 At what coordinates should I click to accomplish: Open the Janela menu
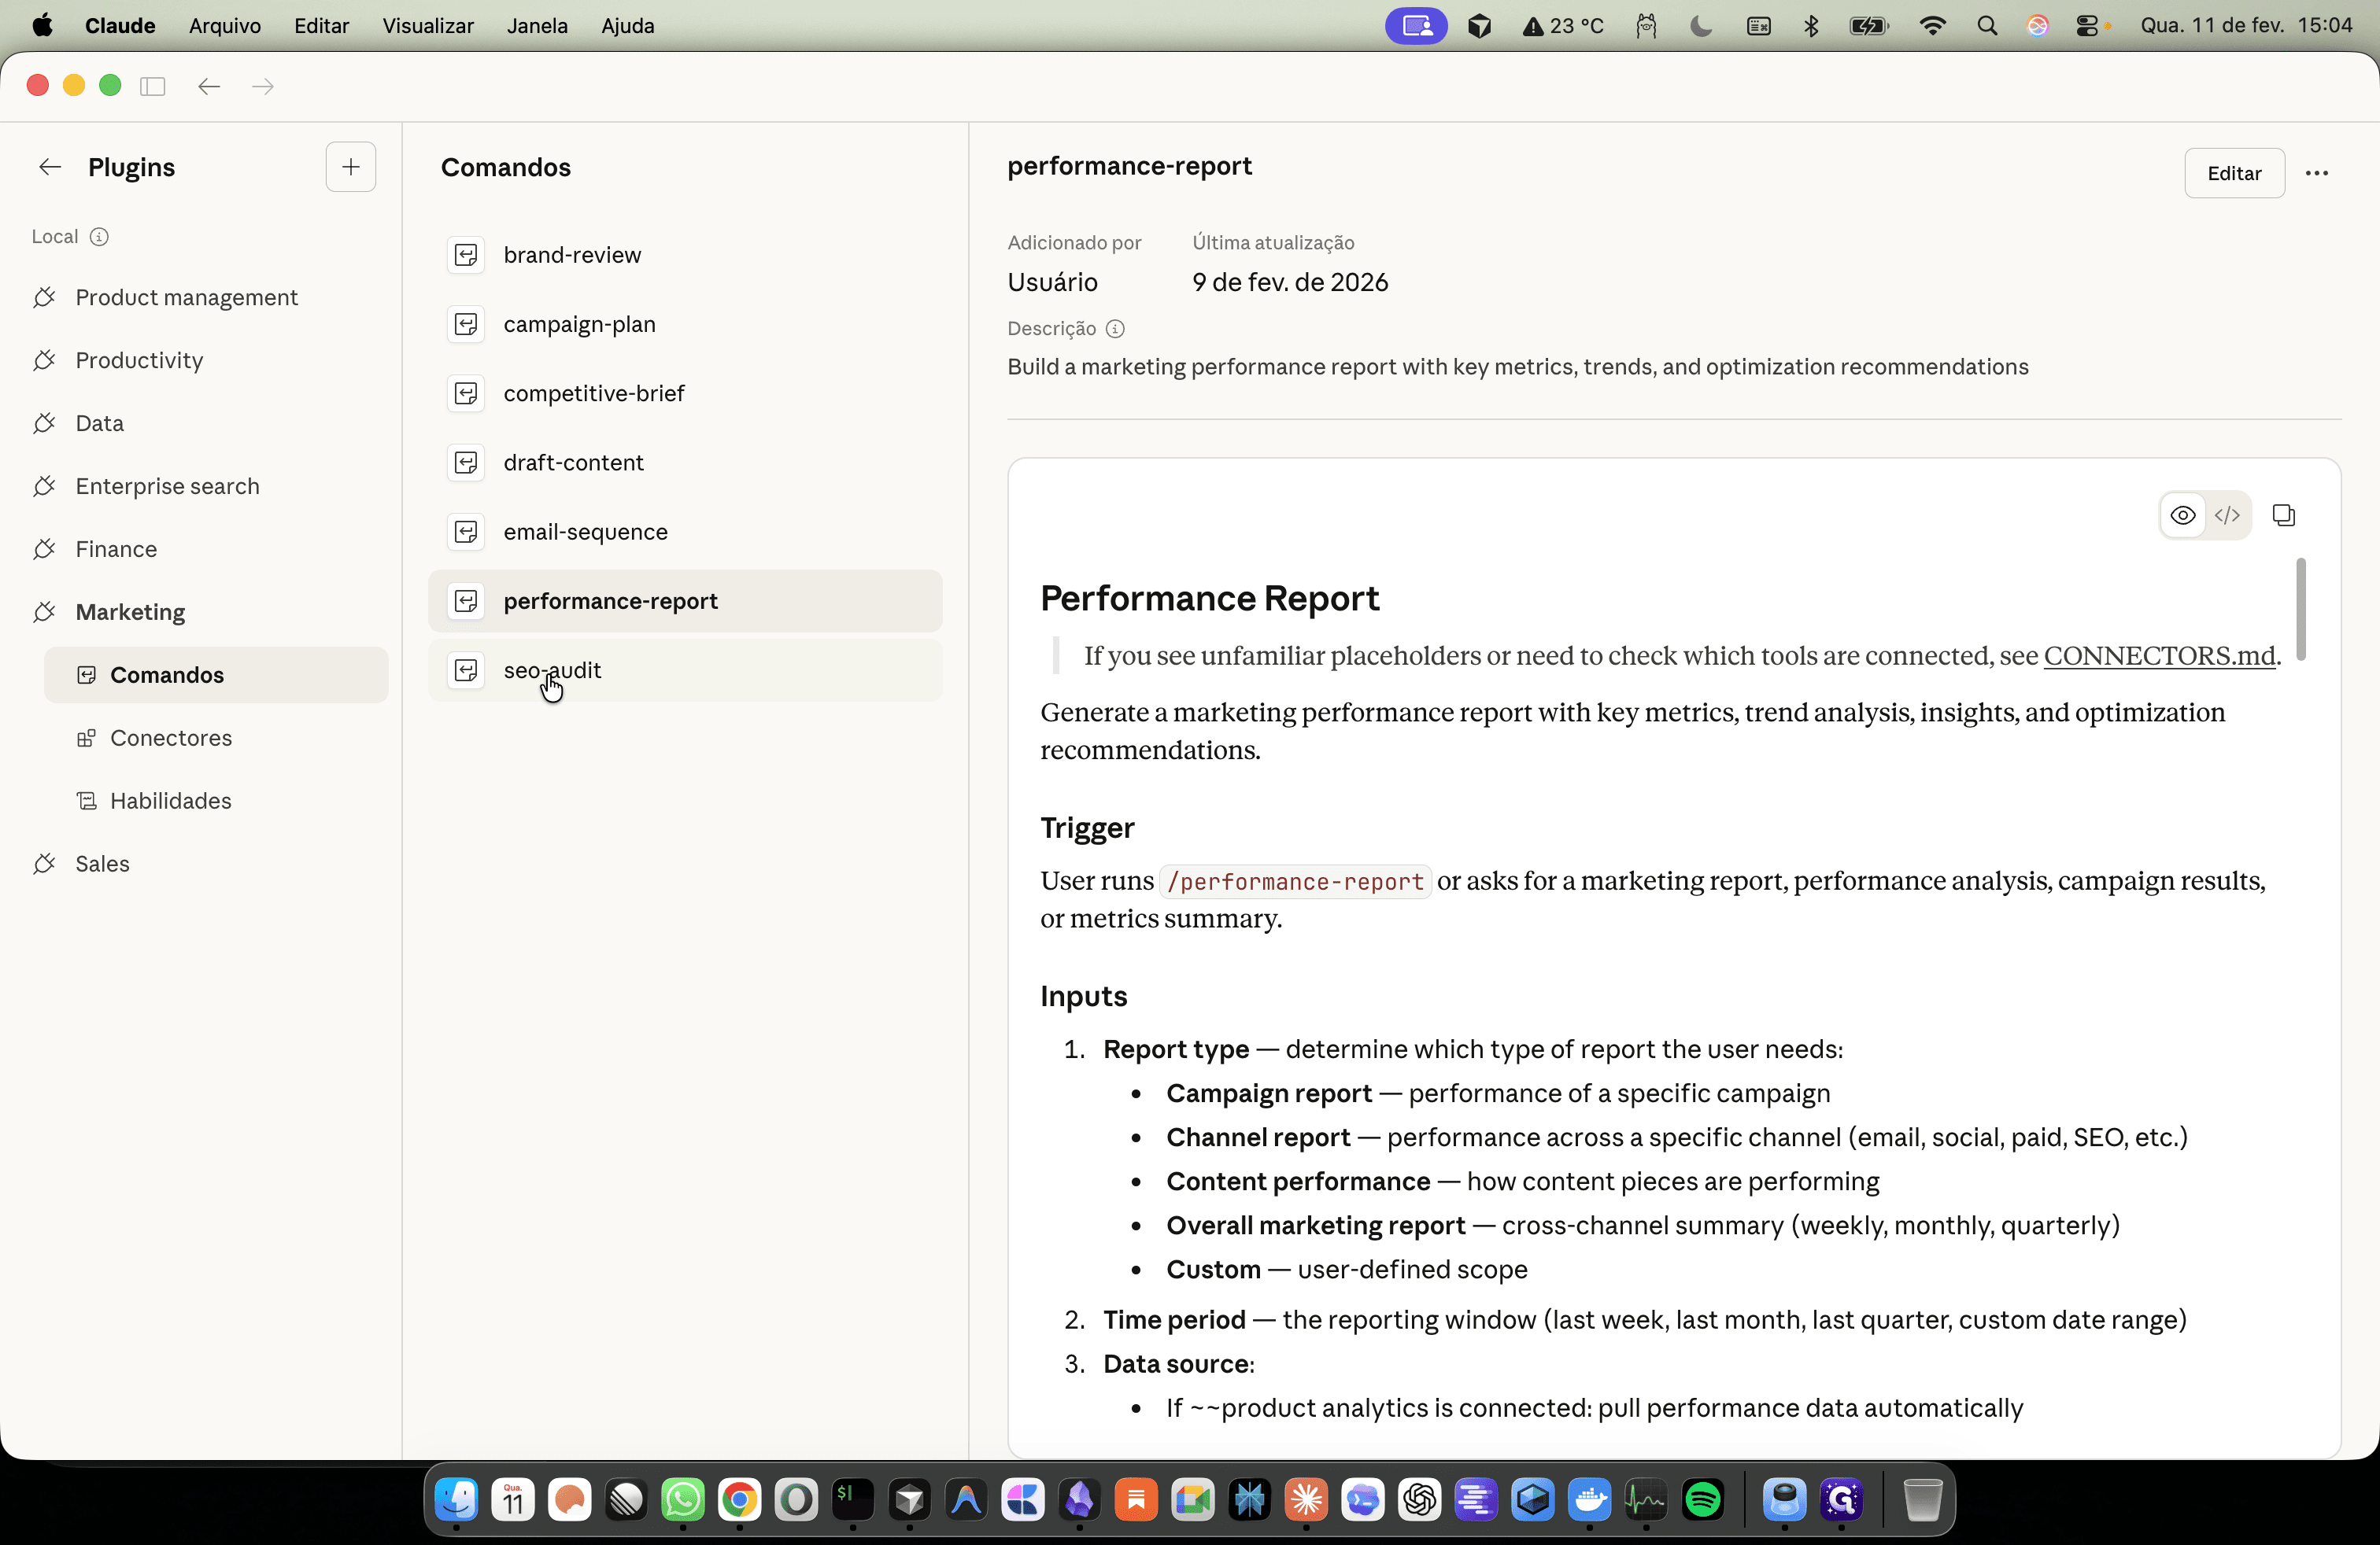coord(537,25)
